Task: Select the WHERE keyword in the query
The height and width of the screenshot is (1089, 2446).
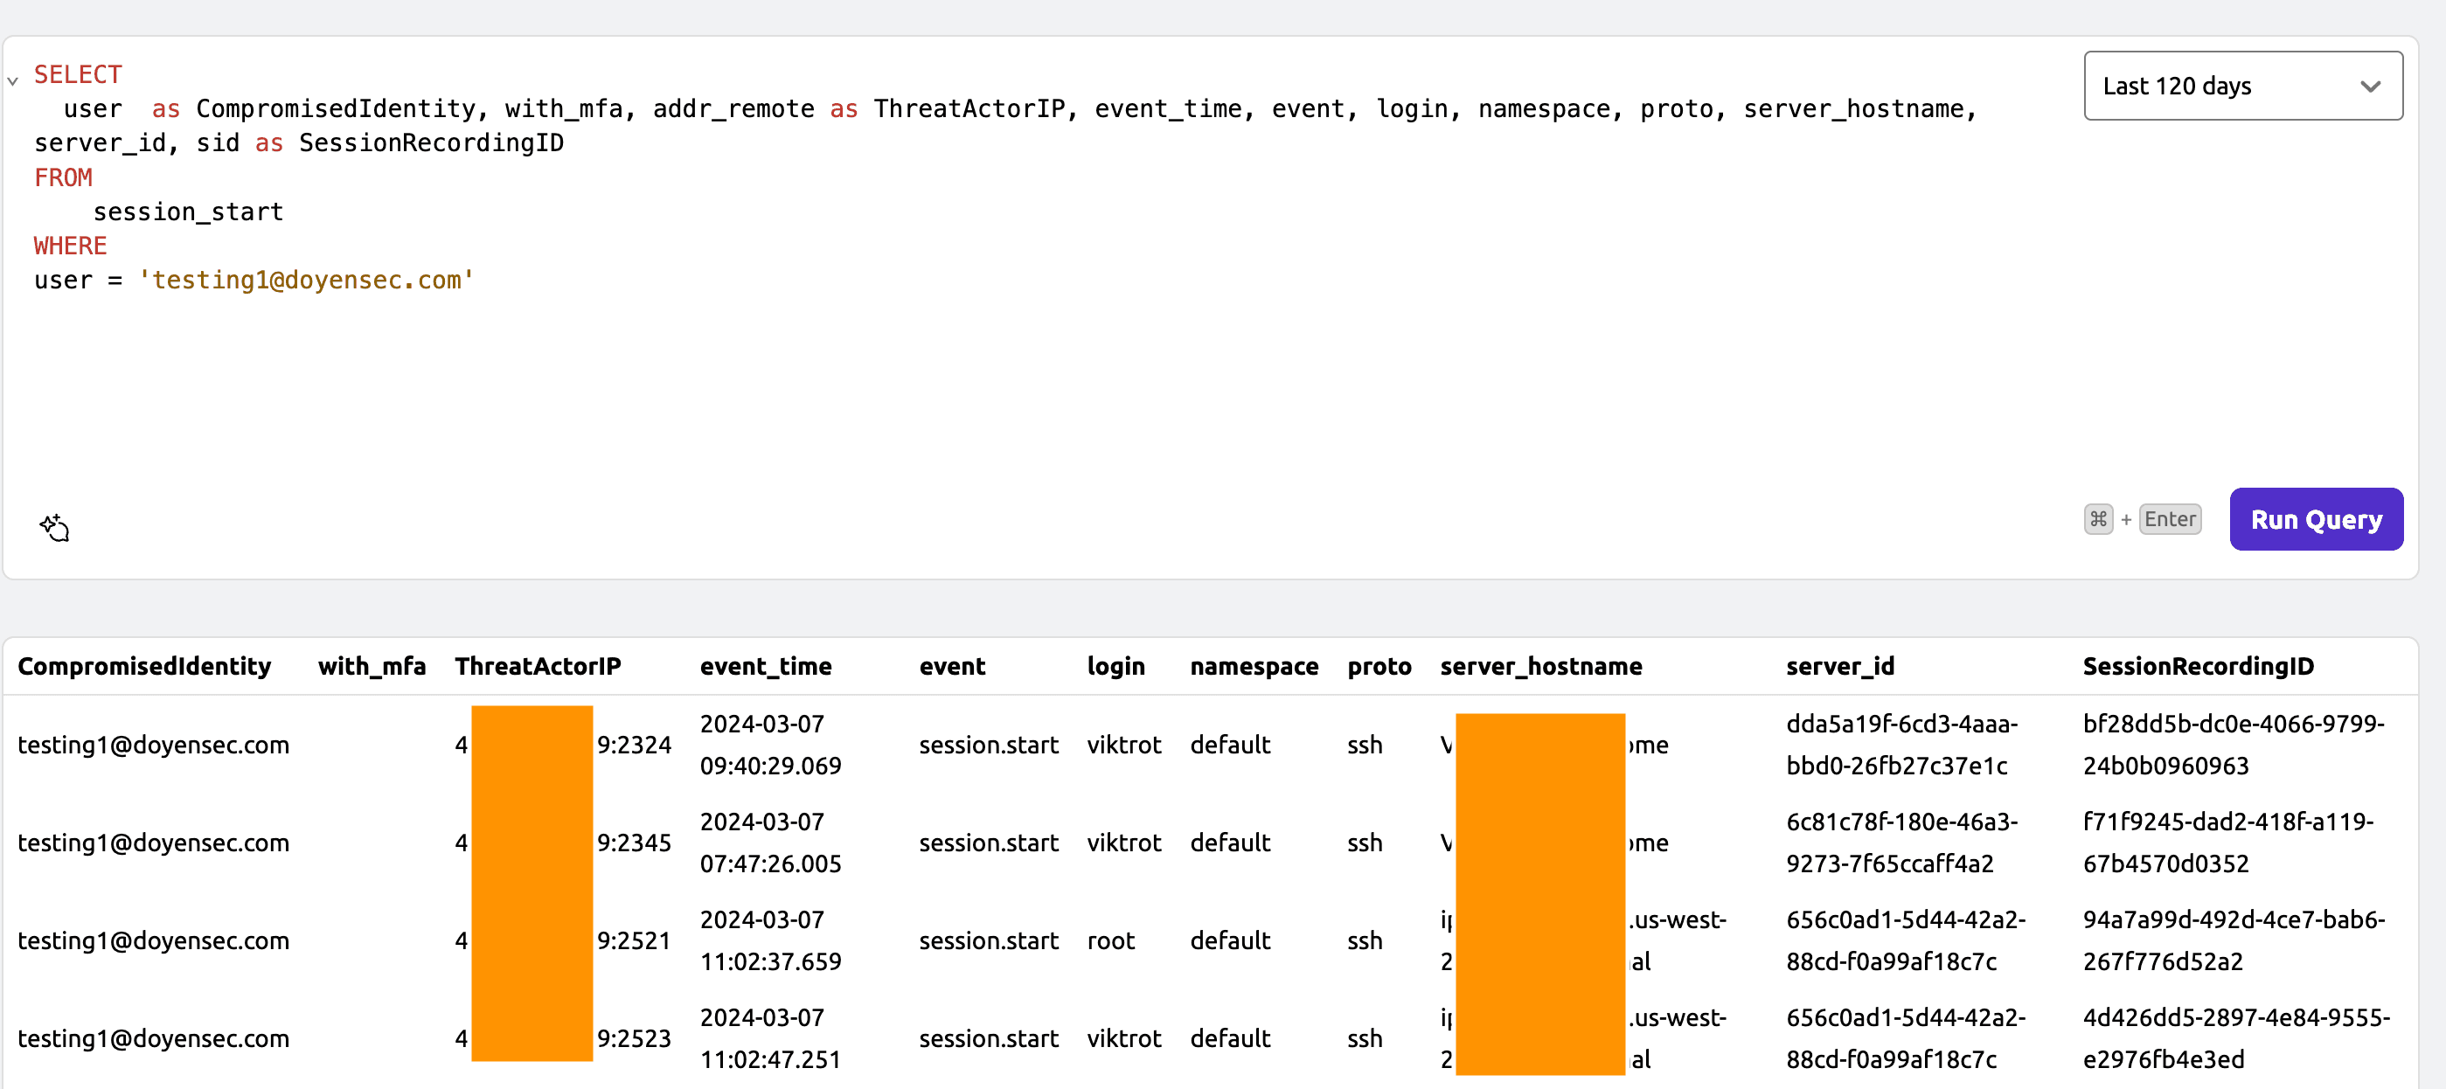Action: [69, 245]
